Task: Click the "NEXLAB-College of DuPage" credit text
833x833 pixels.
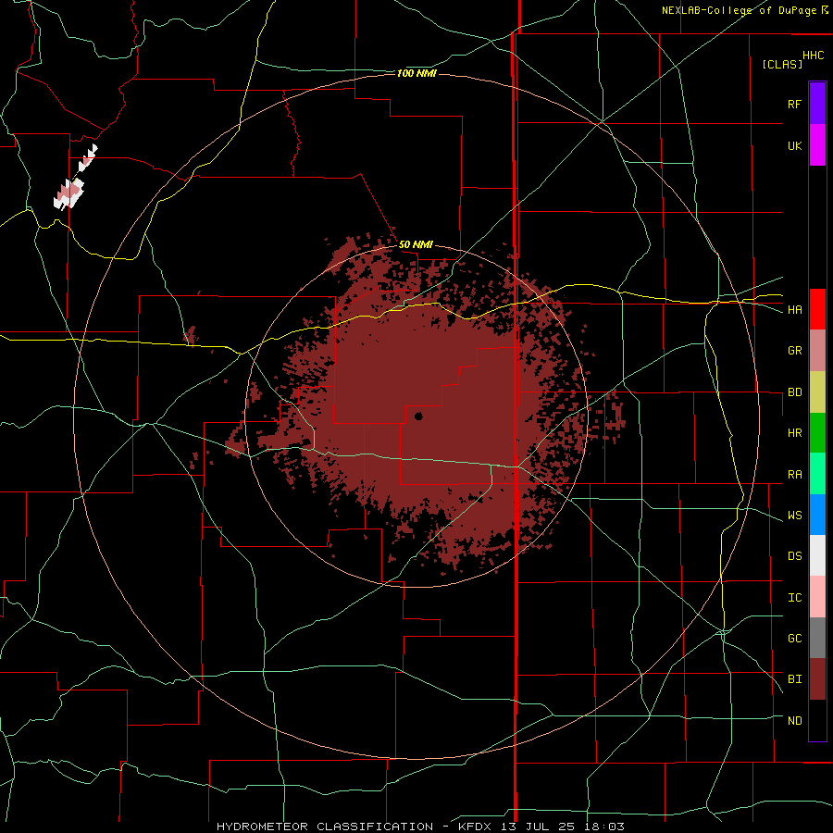Action: click(739, 10)
